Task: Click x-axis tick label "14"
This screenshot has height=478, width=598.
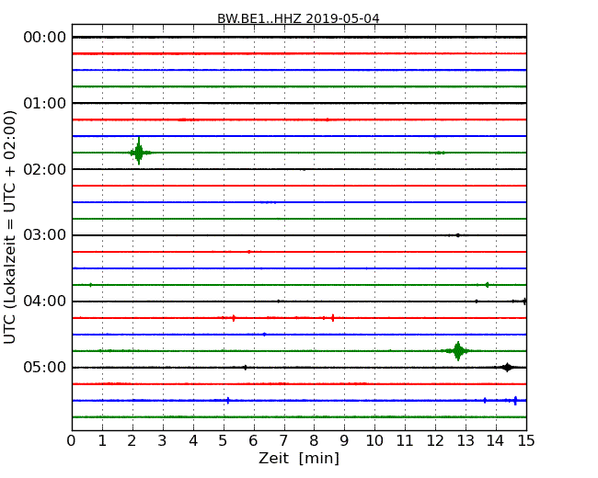Action: [x=496, y=441]
